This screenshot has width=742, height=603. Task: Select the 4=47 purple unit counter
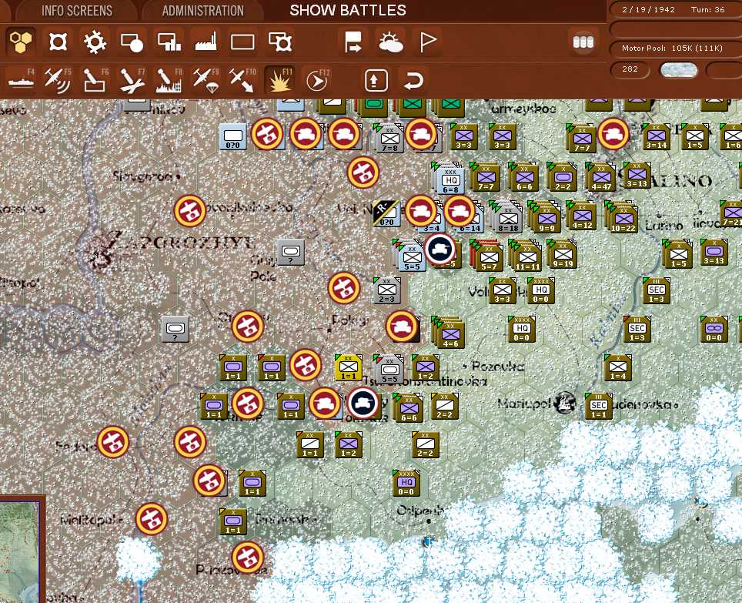601,176
